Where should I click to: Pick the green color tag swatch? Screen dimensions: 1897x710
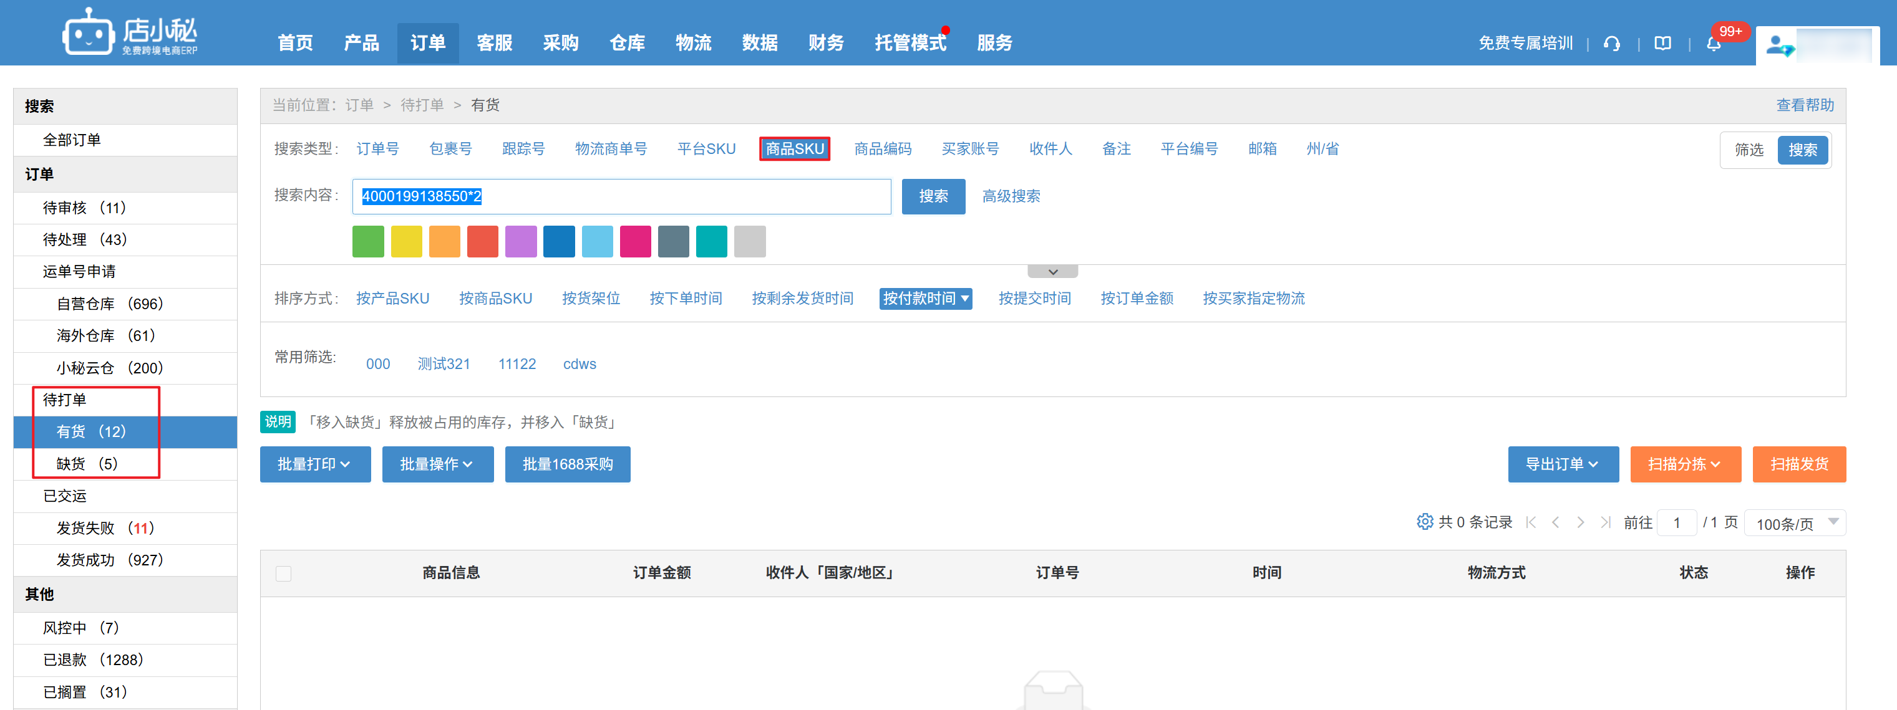pos(368,241)
